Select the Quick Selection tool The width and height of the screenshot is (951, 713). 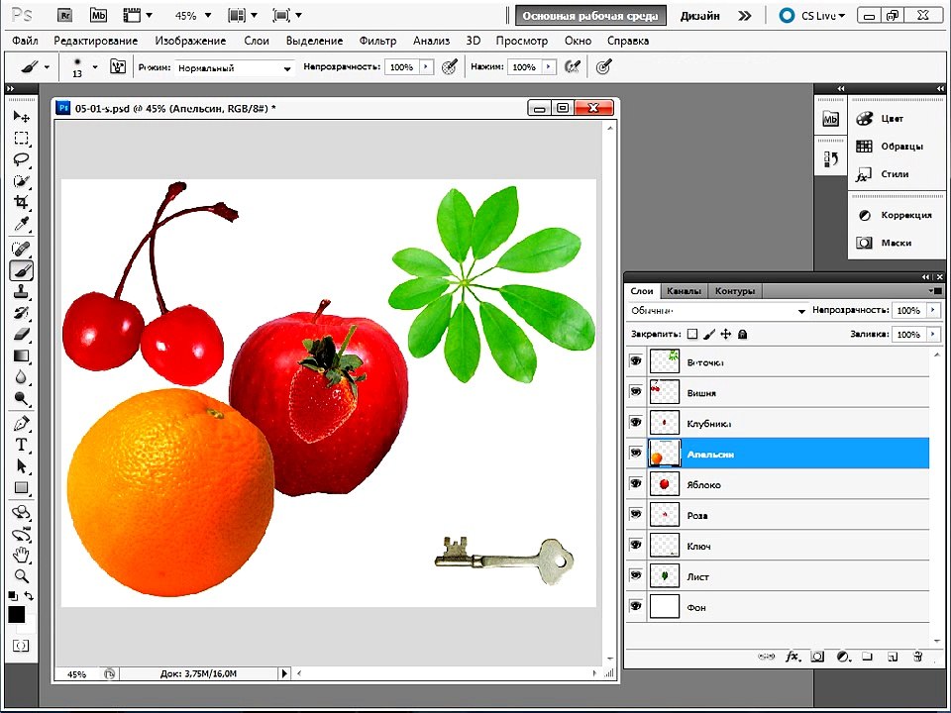coord(21,180)
